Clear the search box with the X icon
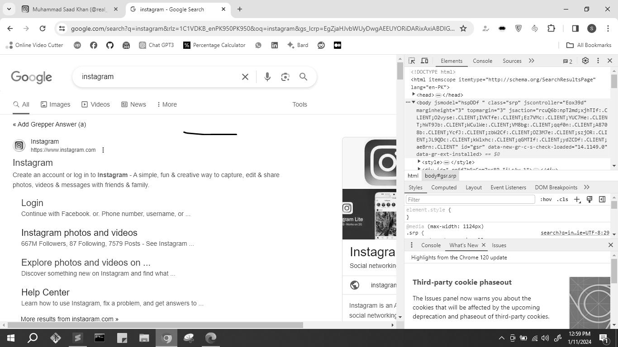The image size is (618, 347). (x=245, y=77)
